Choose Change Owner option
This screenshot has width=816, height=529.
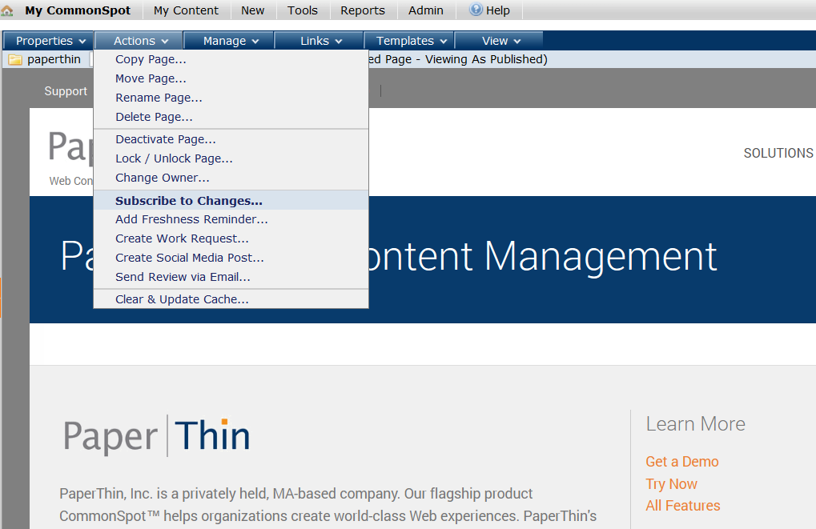[231, 178]
